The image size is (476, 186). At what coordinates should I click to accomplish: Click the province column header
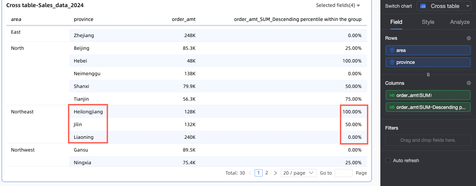(x=83, y=19)
